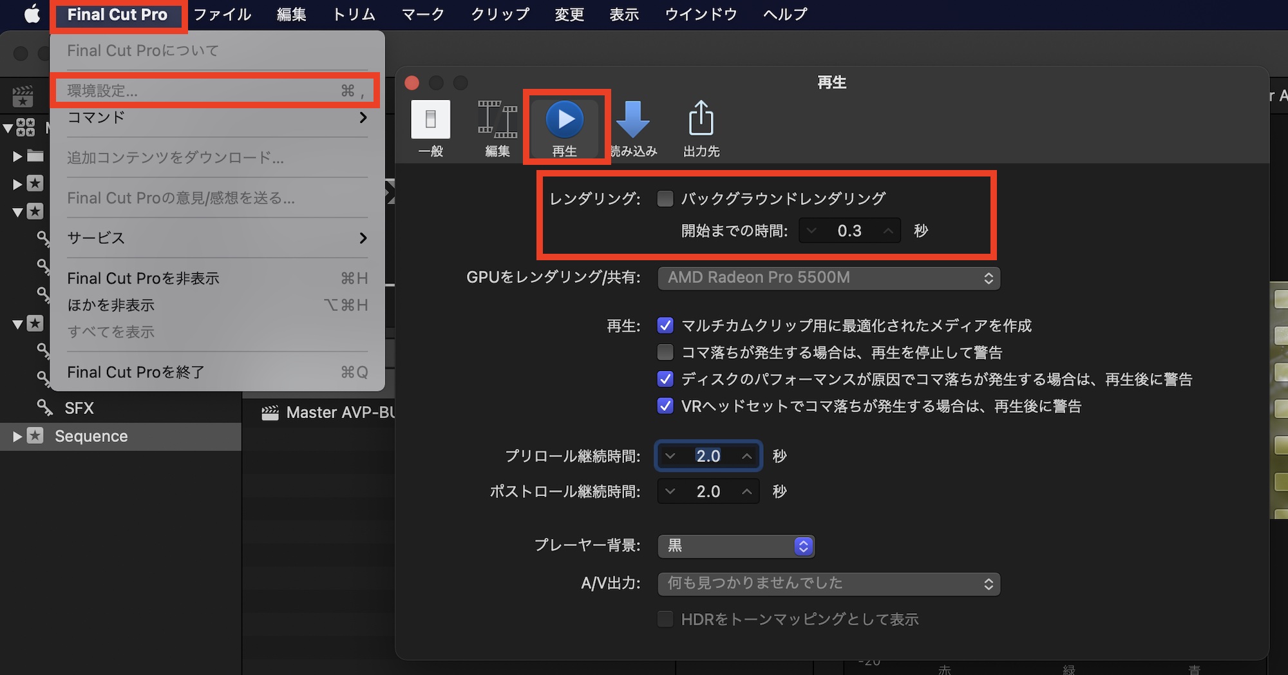Decrease the ポストロール継続時間 value
The height and width of the screenshot is (675, 1288).
pyautogui.click(x=670, y=491)
